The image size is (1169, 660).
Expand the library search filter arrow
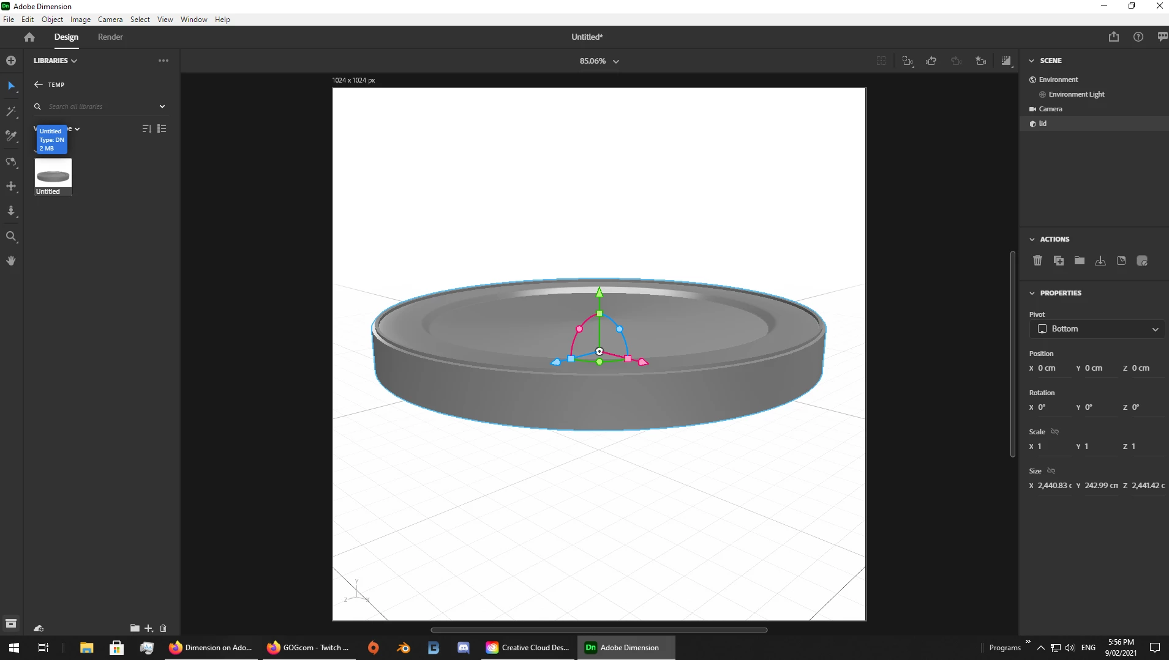coord(162,106)
